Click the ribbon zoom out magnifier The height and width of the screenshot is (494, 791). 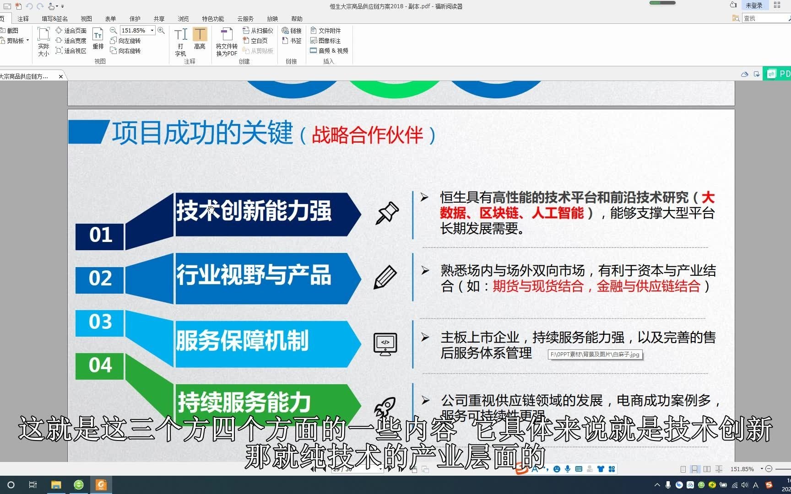pos(113,31)
